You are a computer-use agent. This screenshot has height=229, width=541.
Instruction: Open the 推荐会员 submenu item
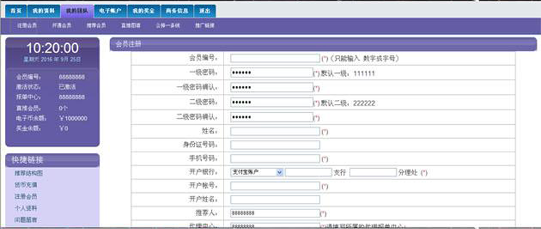96,26
